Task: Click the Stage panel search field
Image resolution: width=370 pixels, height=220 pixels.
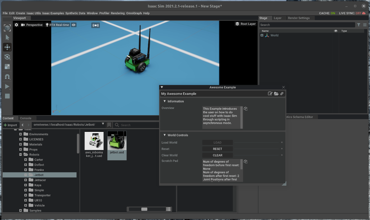Action: (x=307, y=25)
